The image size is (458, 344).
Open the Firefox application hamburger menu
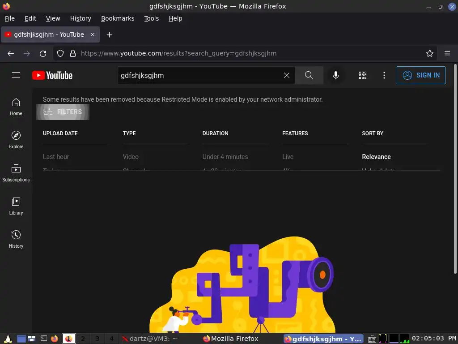pyautogui.click(x=447, y=53)
